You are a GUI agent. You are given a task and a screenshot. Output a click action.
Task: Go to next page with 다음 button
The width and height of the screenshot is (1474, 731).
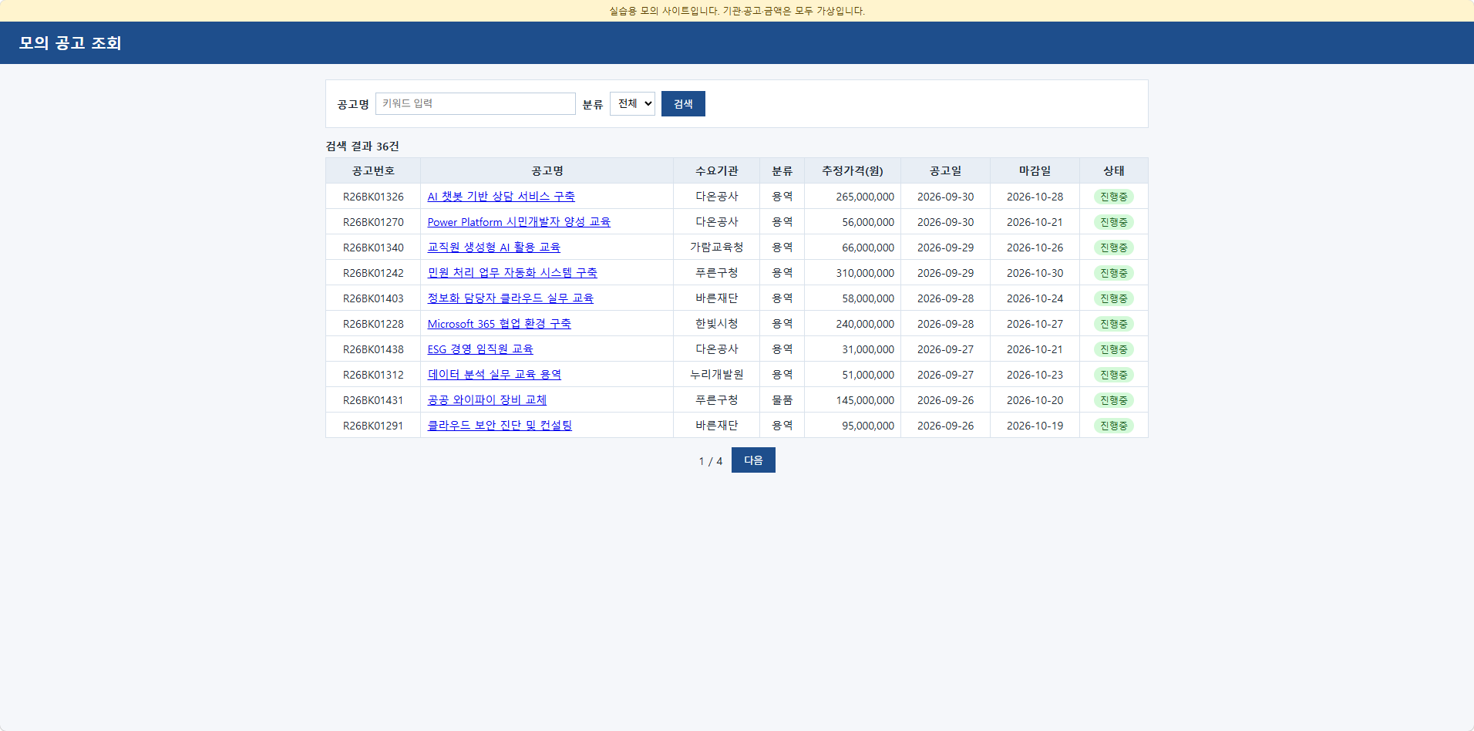tap(753, 460)
